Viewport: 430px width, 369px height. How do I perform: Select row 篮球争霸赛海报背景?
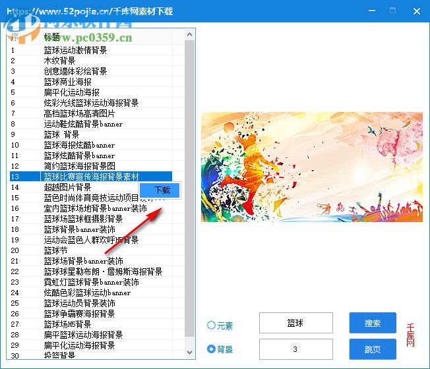(x=91, y=314)
